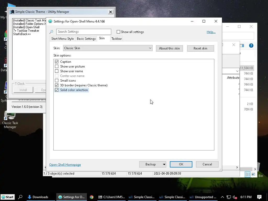Click the network tray icon
The width and height of the screenshot is (268, 201).
click(x=229, y=197)
